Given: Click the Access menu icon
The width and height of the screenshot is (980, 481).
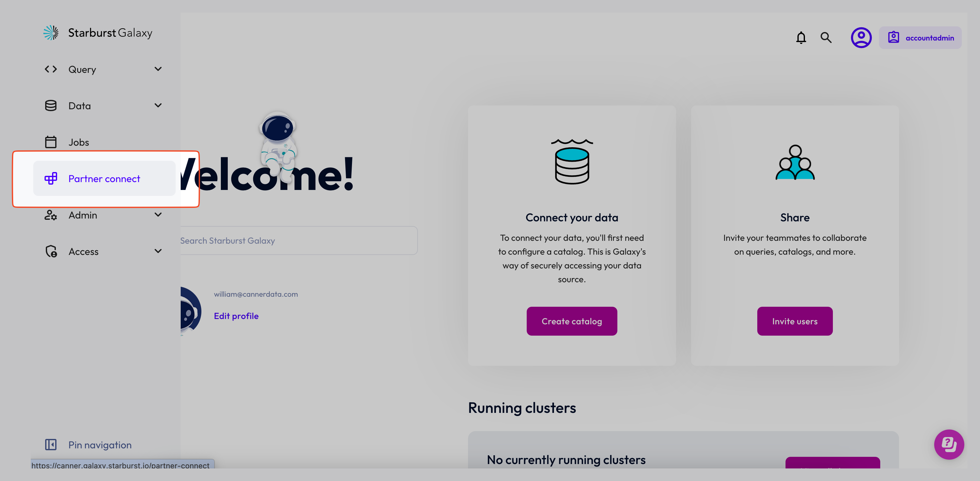Looking at the screenshot, I should (x=51, y=251).
